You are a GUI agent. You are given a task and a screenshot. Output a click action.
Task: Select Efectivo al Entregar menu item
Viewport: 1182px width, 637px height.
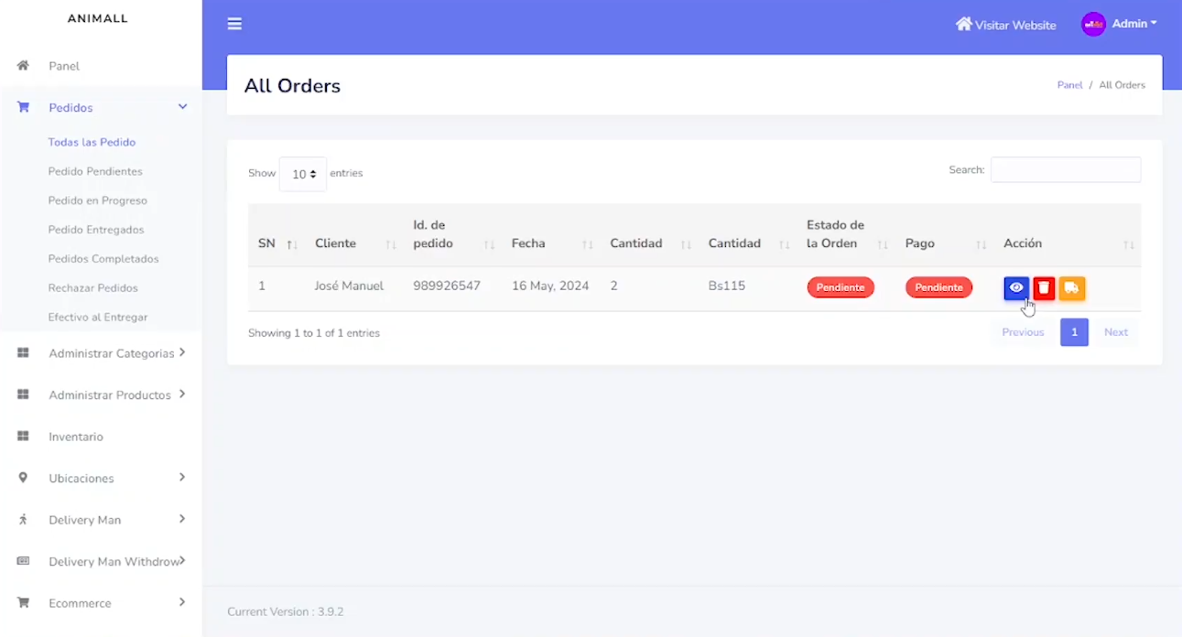coord(98,317)
